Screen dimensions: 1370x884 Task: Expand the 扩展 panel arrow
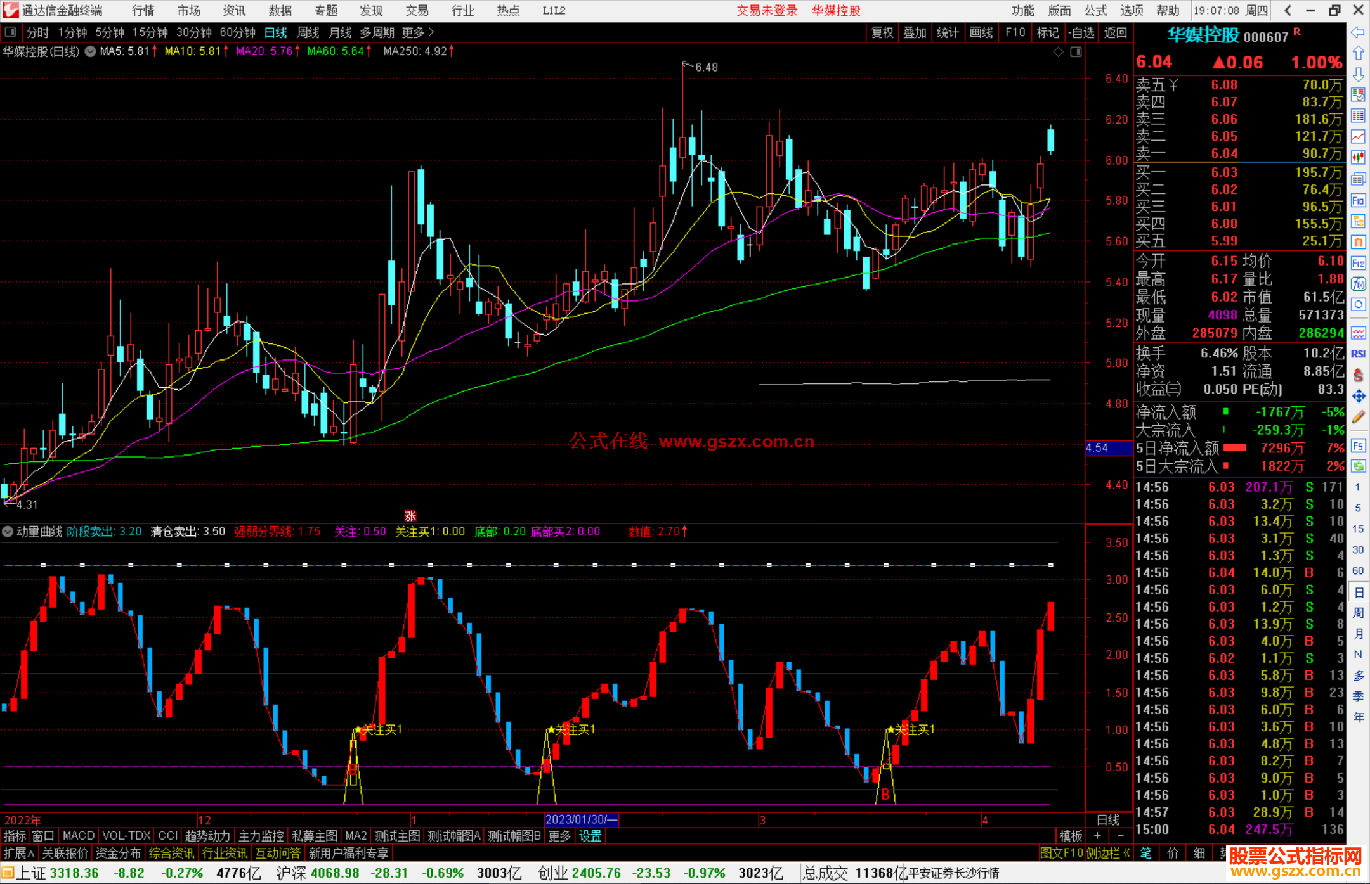pos(19,853)
